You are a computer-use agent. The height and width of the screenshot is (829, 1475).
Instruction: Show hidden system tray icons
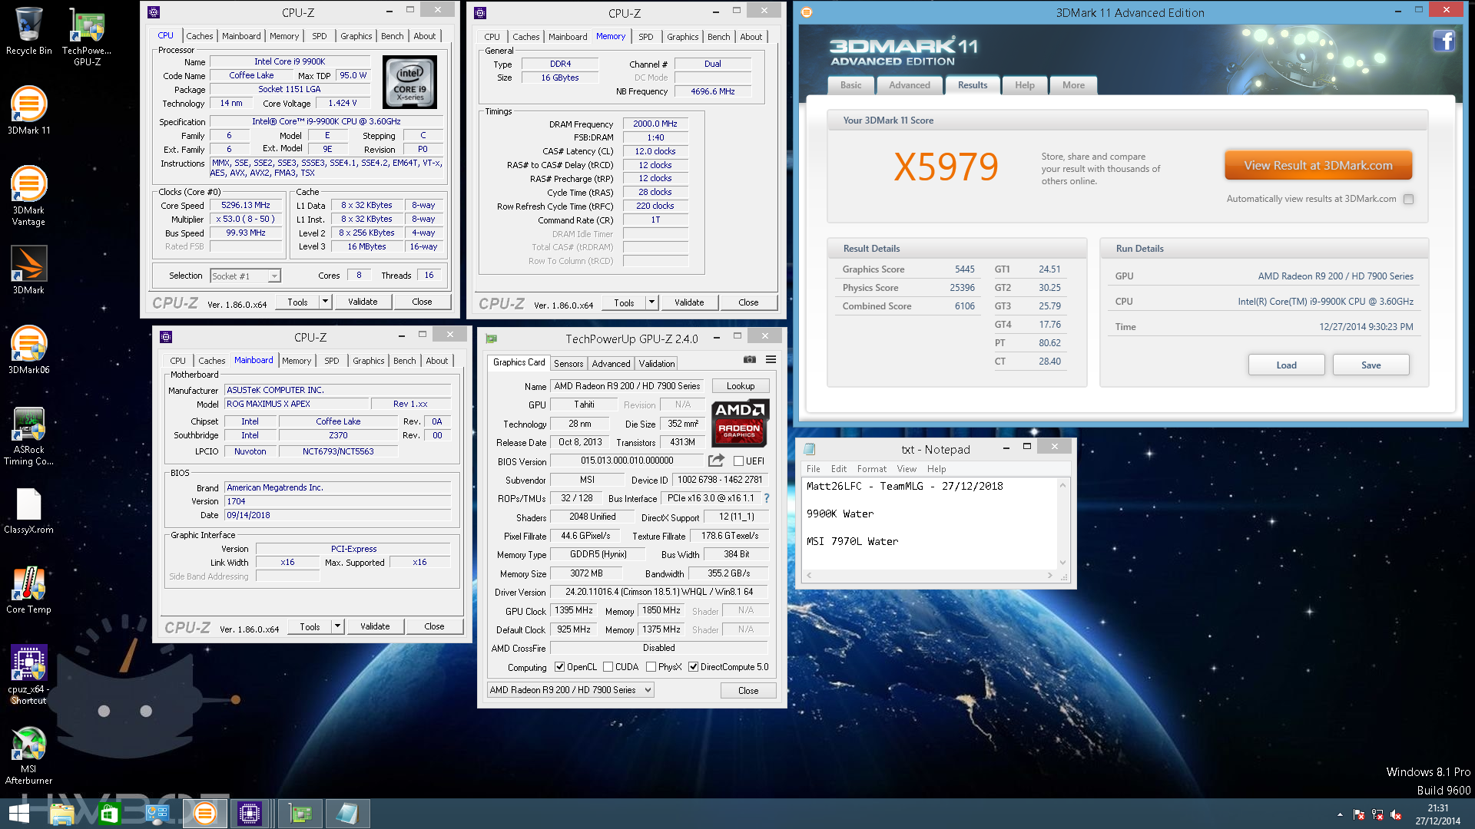pos(1340,814)
